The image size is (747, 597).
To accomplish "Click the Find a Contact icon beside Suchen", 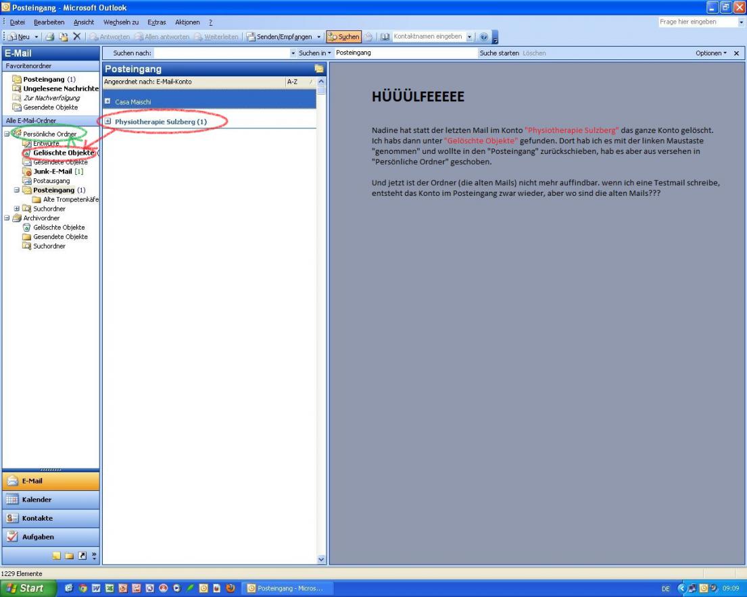I will [x=368, y=36].
